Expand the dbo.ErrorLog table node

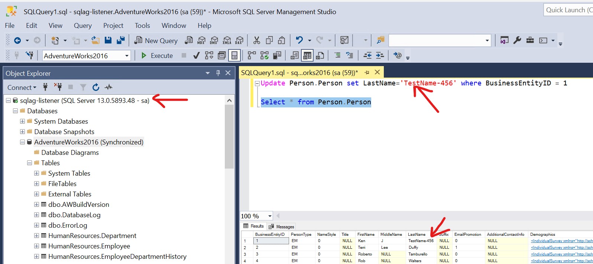tap(36, 225)
